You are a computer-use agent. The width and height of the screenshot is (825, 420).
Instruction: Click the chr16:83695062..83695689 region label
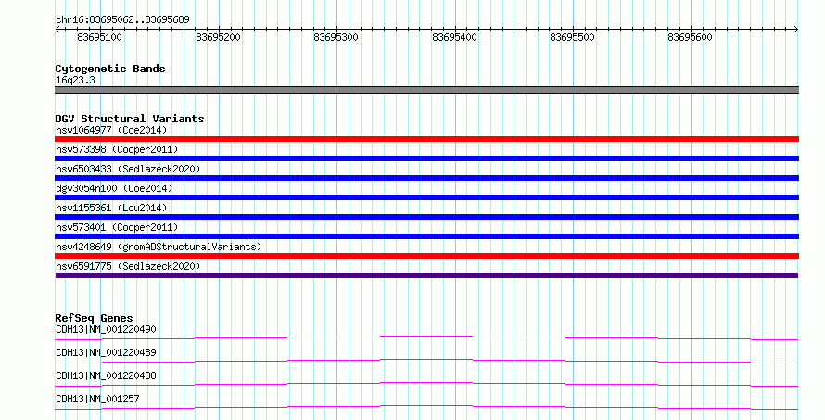[122, 19]
